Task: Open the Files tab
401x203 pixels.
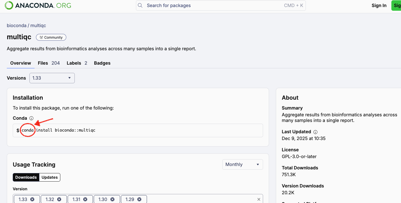Action: [x=49, y=63]
